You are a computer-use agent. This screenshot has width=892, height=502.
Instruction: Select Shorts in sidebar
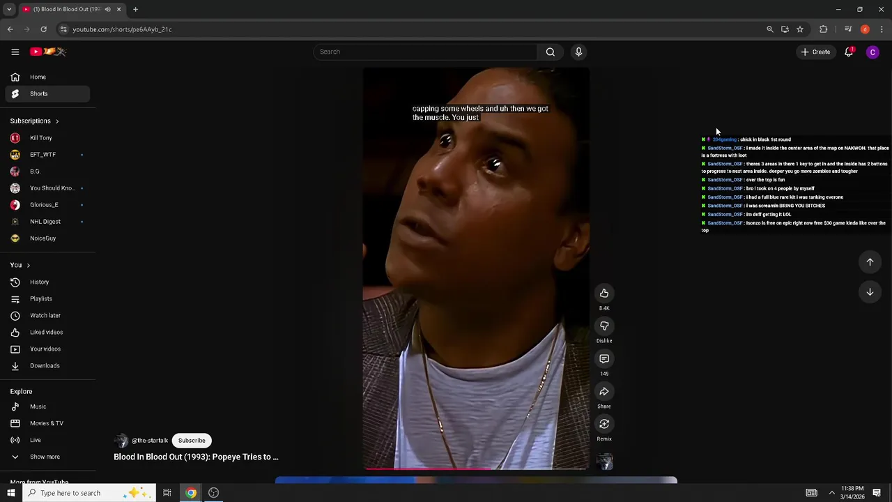pos(47,94)
